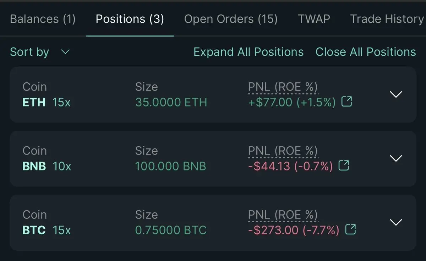This screenshot has width=426, height=261.
Task: Click Close All Positions link
Action: [x=366, y=52]
